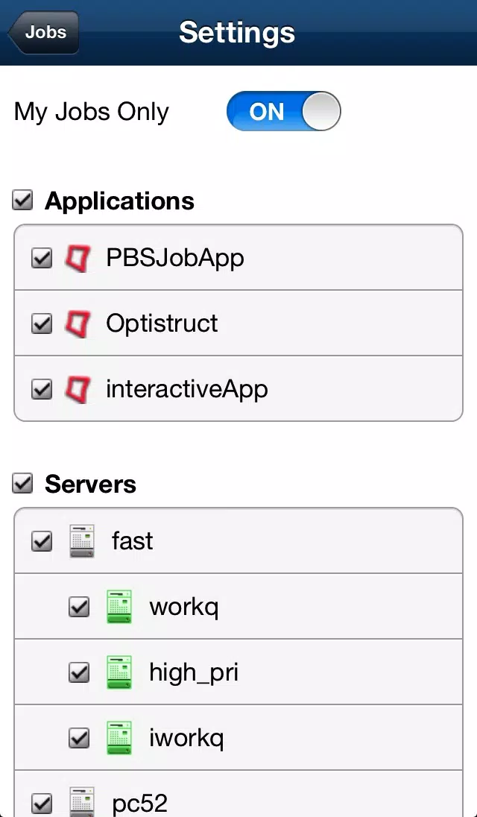Image resolution: width=477 pixels, height=817 pixels.
Task: Click the green workq queue icon
Action: point(119,607)
